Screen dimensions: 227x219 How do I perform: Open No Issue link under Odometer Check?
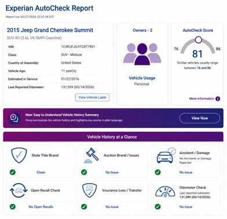point(186,207)
